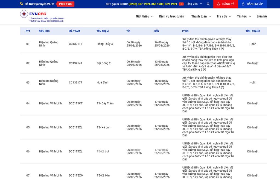The image size is (280, 179).
Task: Select station code CC139117 in row 01
Action: point(75,44)
